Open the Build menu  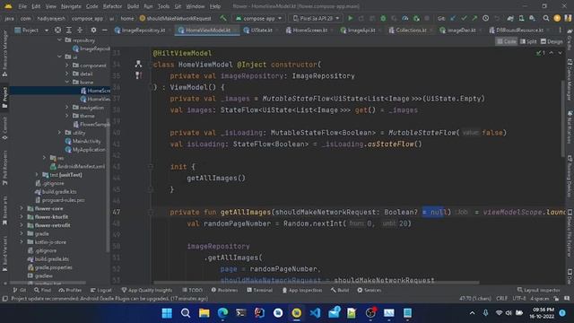133,6
